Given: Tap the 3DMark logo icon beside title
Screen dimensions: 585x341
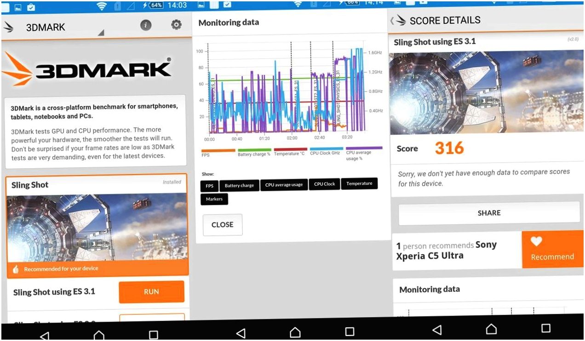Looking at the screenshot, I should (8, 27).
